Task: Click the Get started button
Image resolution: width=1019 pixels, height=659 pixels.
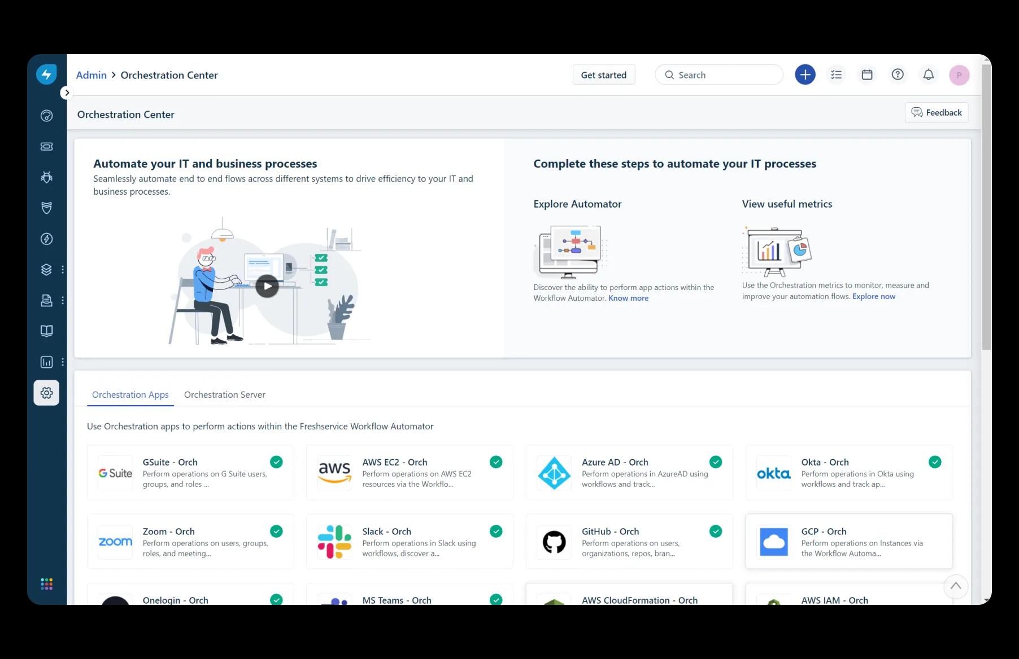Action: (x=604, y=75)
